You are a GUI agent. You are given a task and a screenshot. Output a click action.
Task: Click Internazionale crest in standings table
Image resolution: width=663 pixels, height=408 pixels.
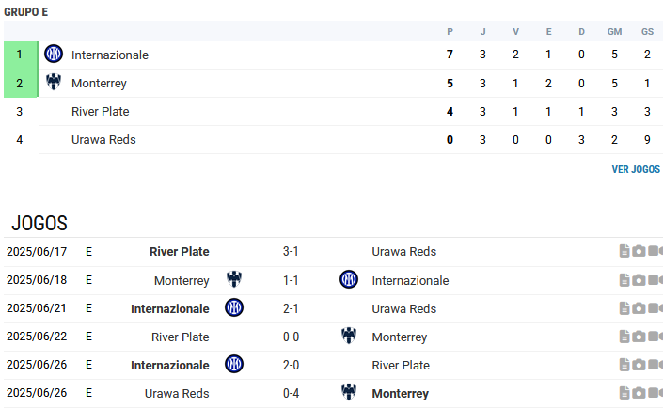pos(54,55)
